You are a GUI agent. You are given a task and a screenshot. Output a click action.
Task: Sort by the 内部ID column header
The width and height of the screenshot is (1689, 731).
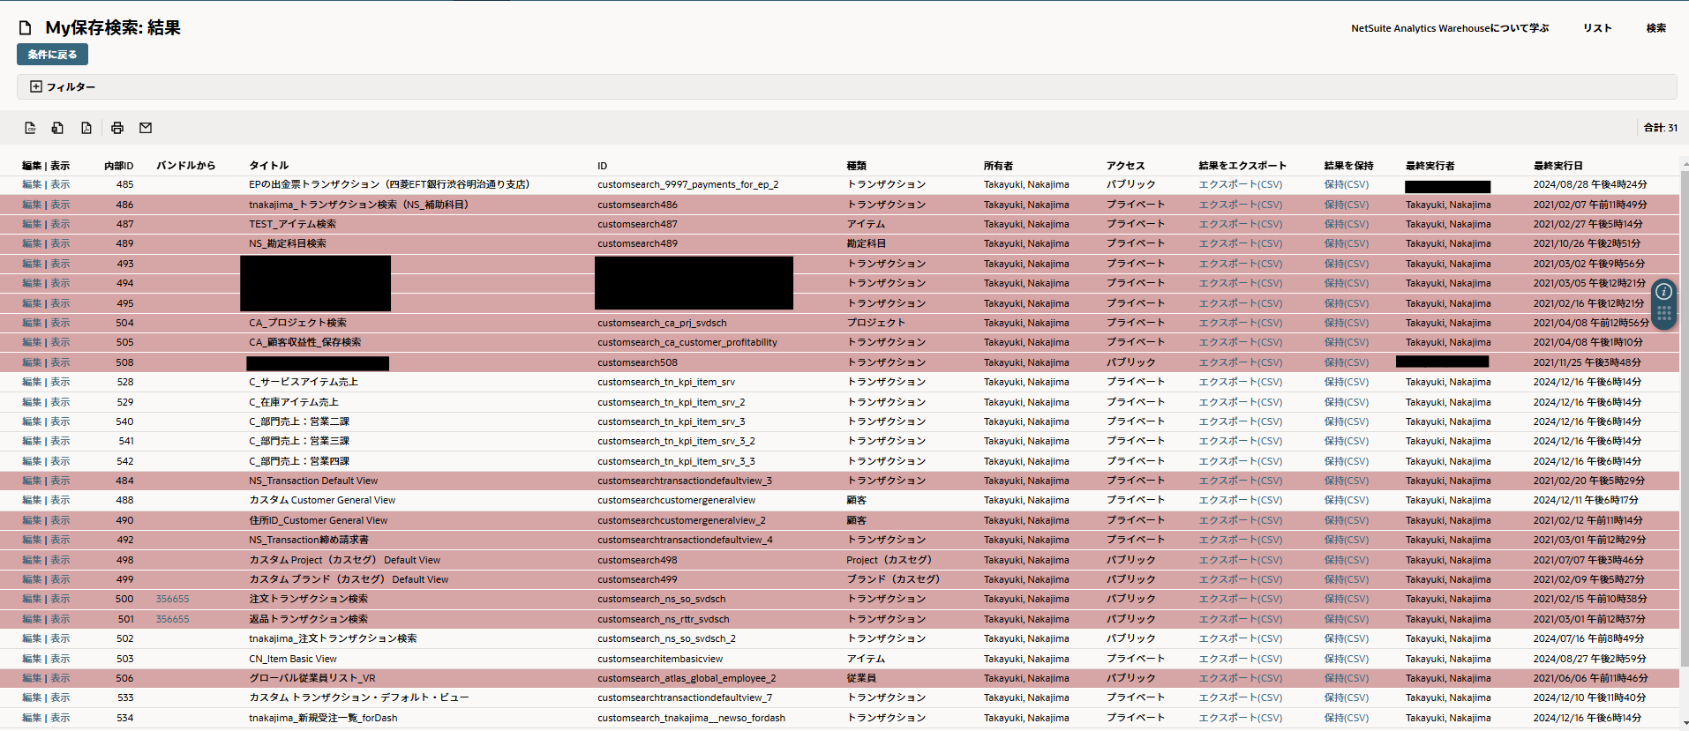pos(118,166)
